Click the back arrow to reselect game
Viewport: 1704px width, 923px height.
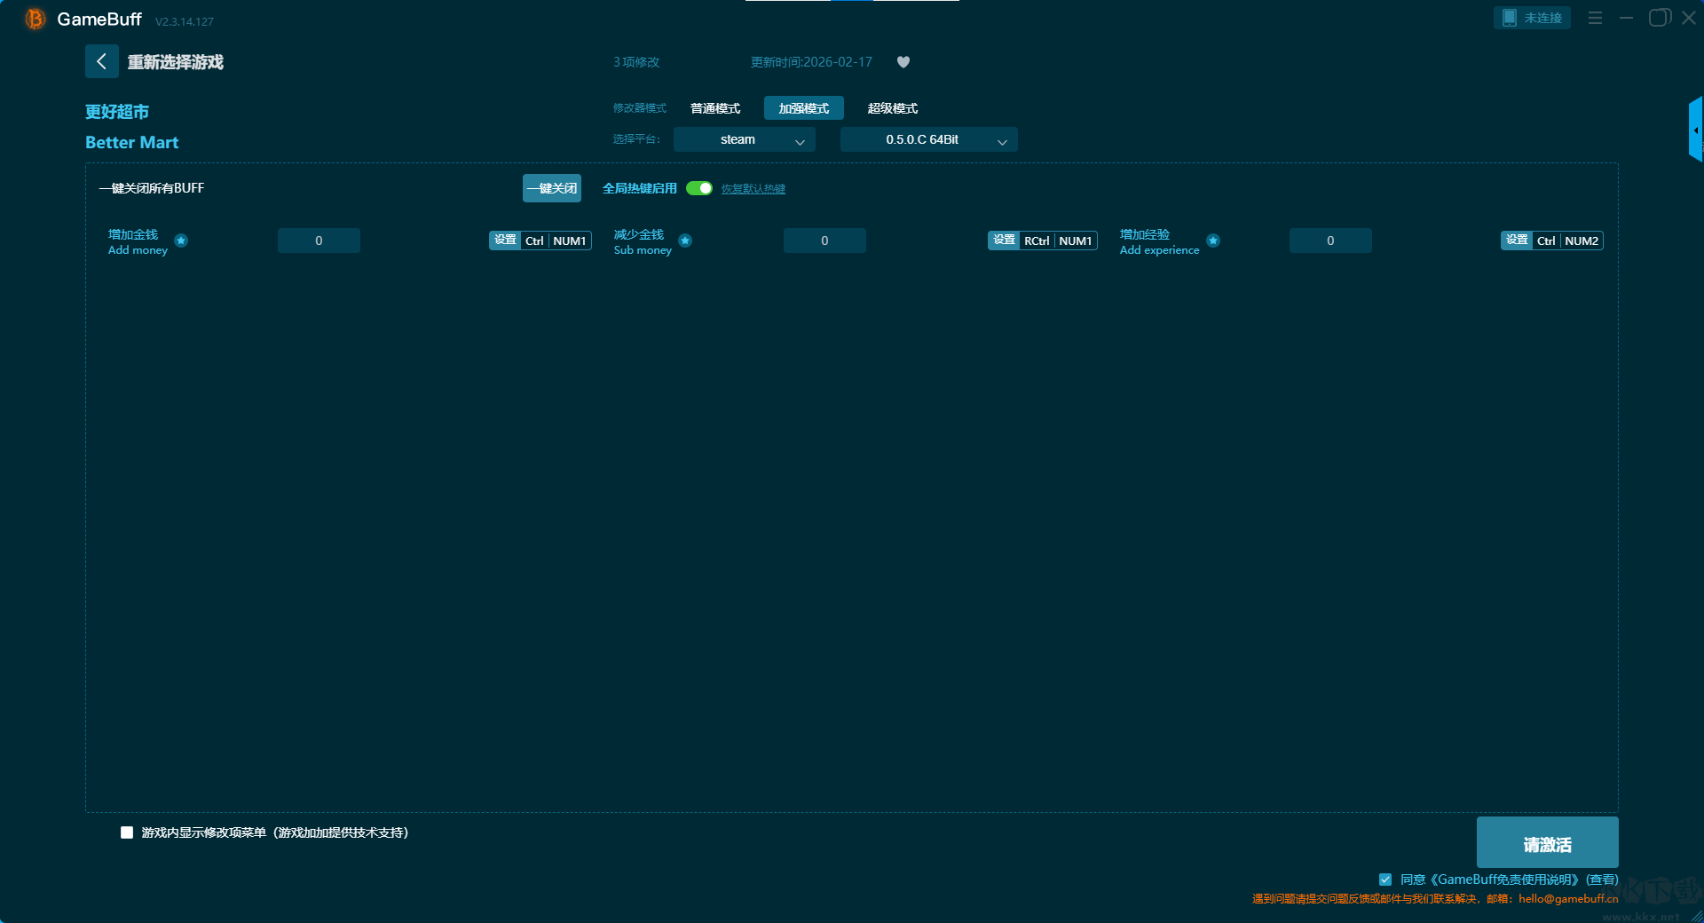(101, 61)
